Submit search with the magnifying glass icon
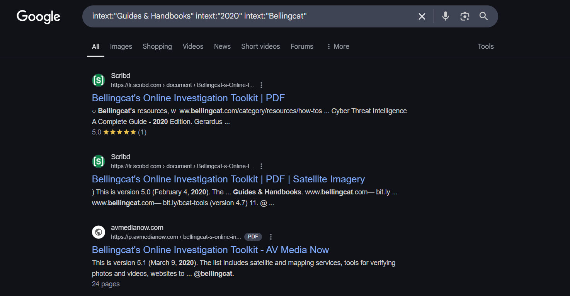This screenshot has height=296, width=570. [x=483, y=16]
